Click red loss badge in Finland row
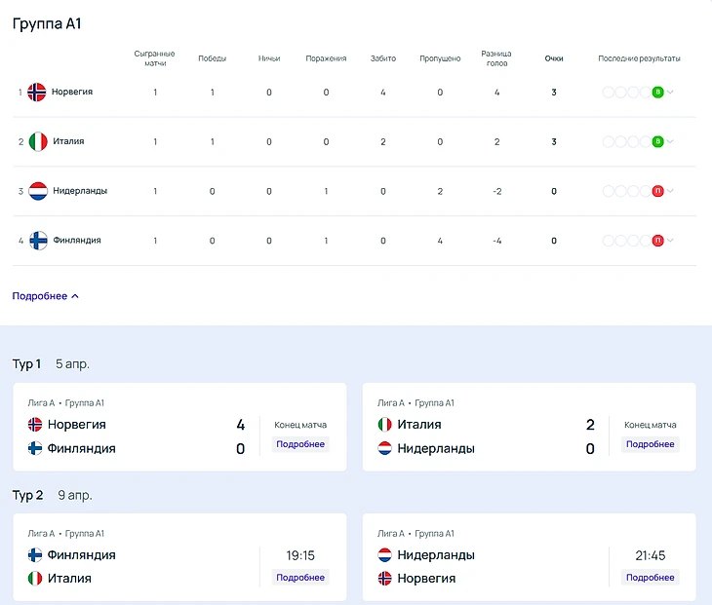This screenshot has width=712, height=605. [657, 241]
